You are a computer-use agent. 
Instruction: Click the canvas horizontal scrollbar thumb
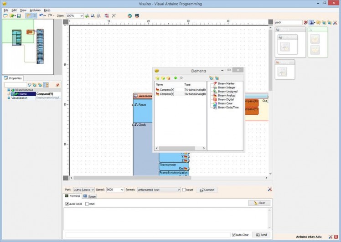[x=132, y=178]
